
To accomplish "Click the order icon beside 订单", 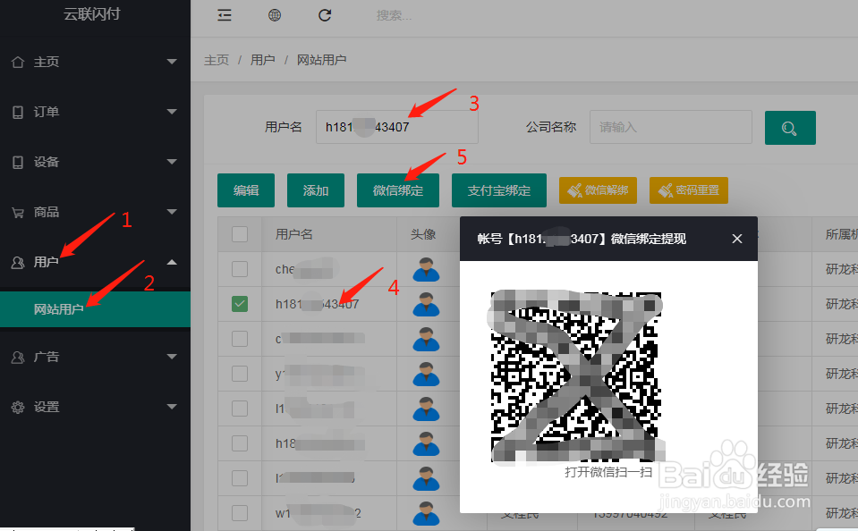I will tap(18, 112).
